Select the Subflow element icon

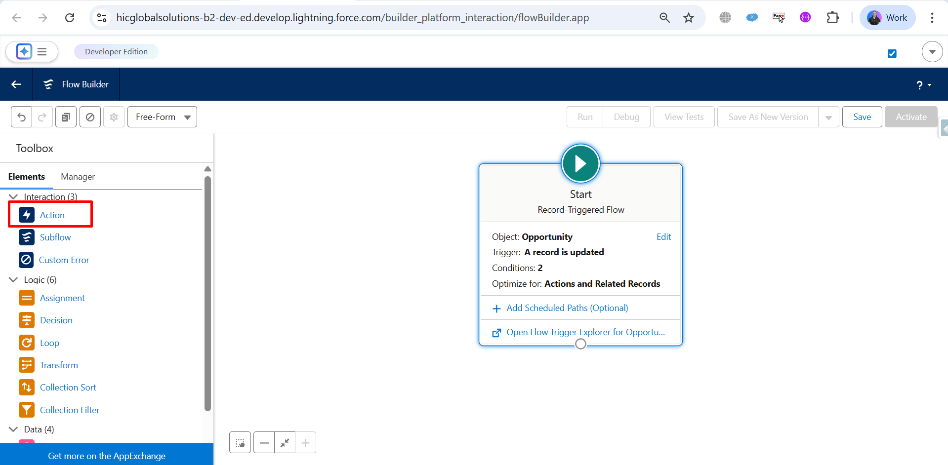click(27, 237)
